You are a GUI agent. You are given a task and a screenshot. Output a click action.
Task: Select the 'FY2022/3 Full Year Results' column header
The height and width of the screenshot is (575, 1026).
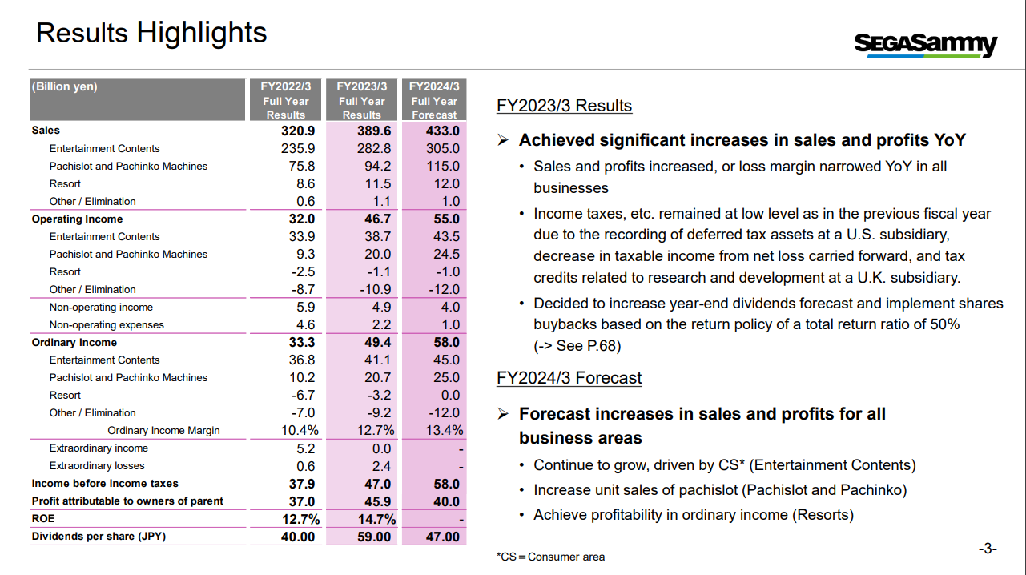point(286,100)
